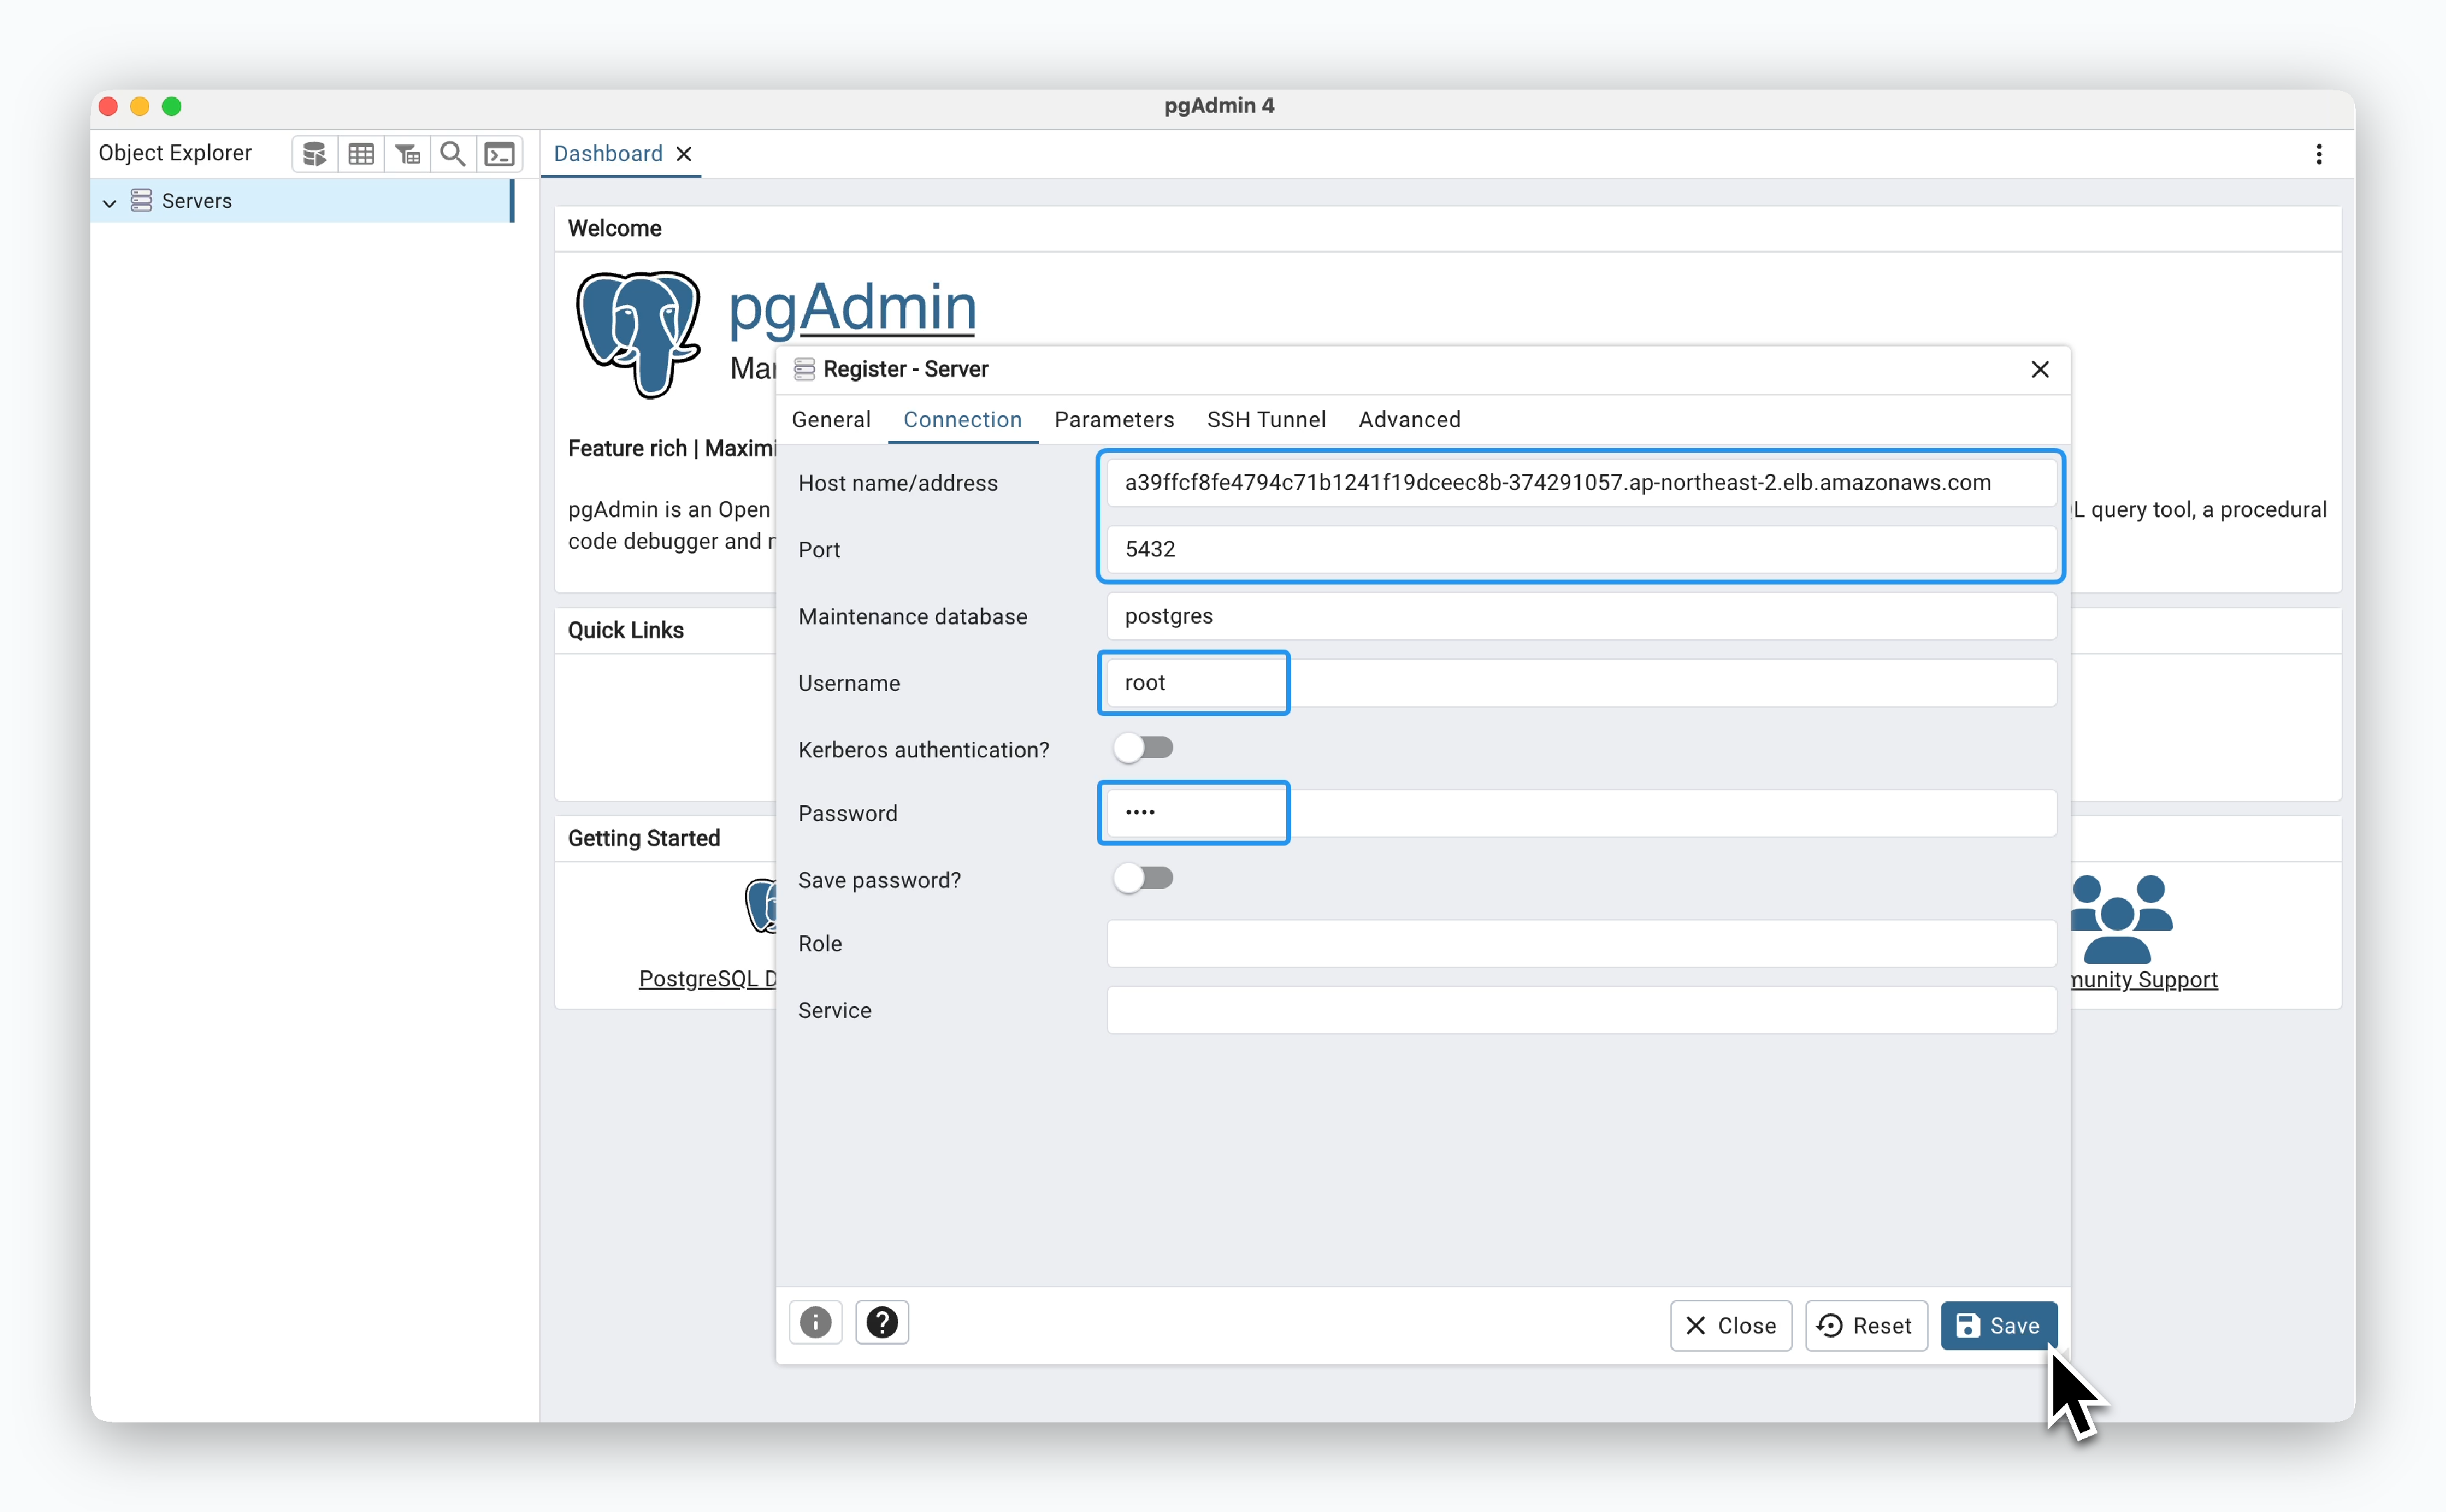Switch to the General tab
The height and width of the screenshot is (1512, 2446).
point(831,419)
